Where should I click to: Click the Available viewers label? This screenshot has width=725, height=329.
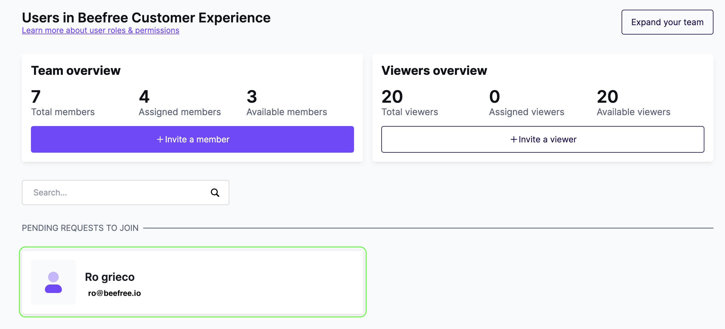633,112
